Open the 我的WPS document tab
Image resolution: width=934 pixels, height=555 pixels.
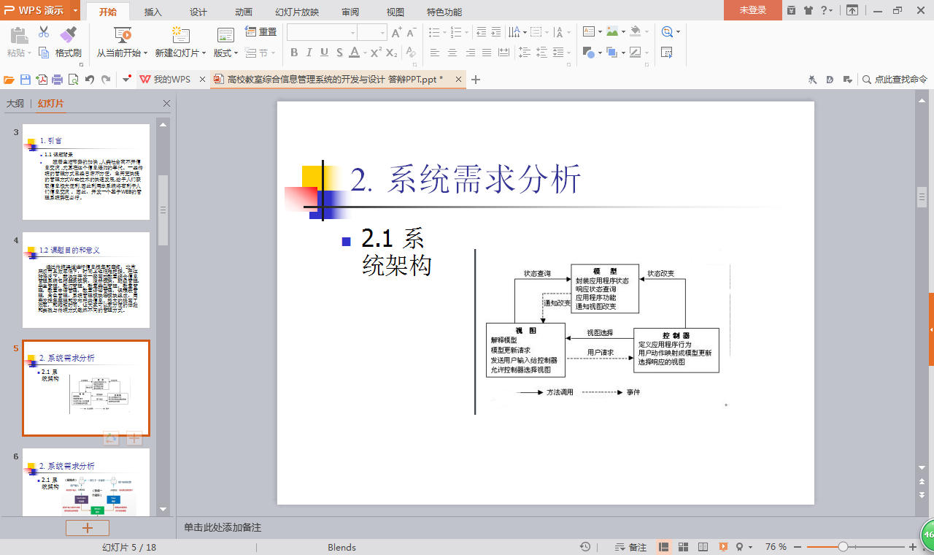(x=172, y=80)
